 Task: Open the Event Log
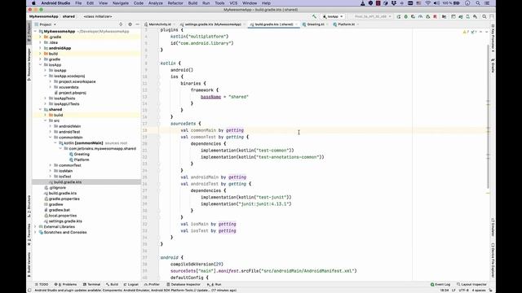[440, 284]
